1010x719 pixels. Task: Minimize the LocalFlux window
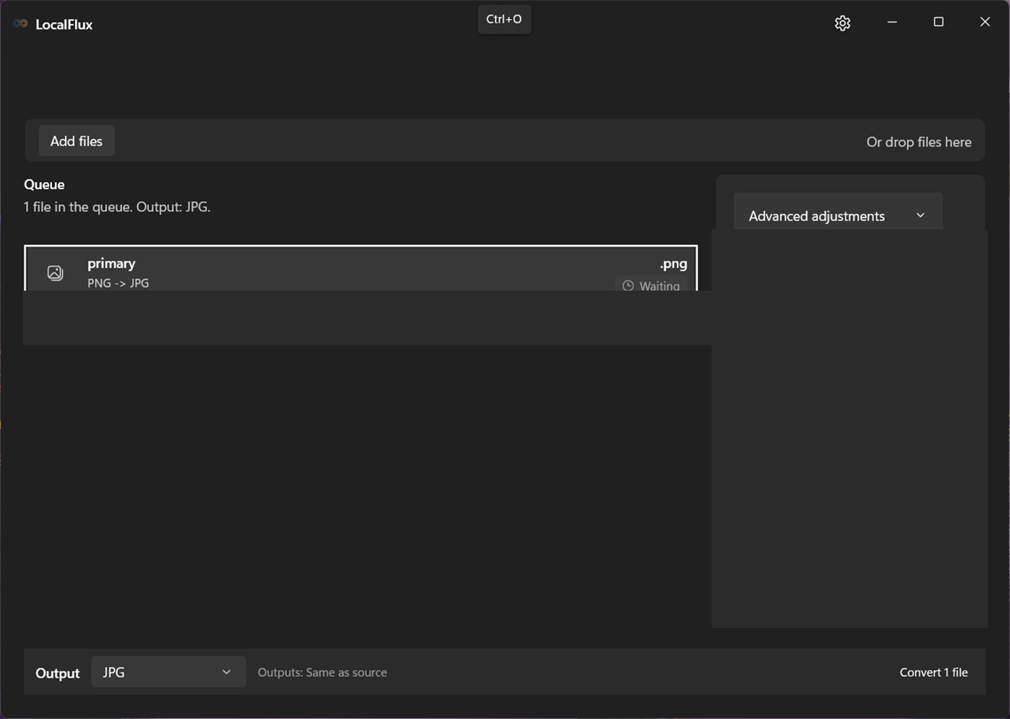(x=892, y=22)
